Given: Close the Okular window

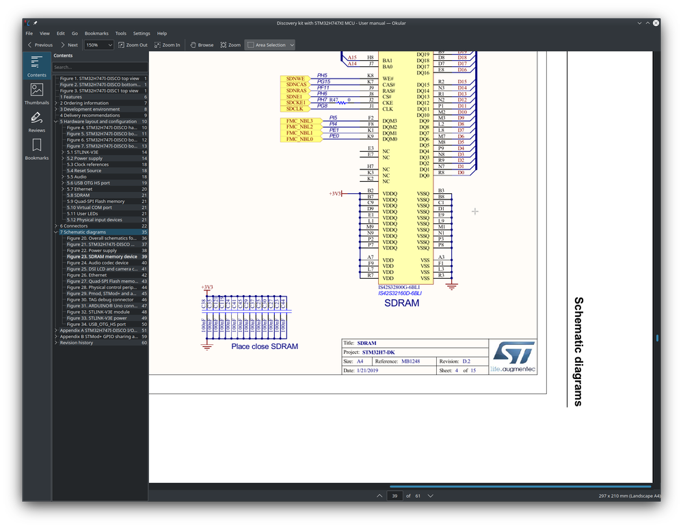Looking at the screenshot, I should tap(656, 23).
